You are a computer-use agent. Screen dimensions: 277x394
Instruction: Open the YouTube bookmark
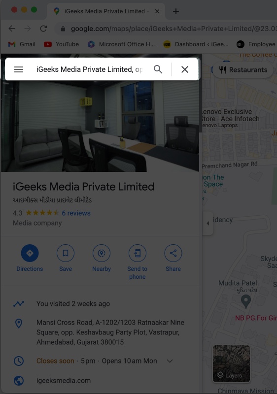point(61,44)
